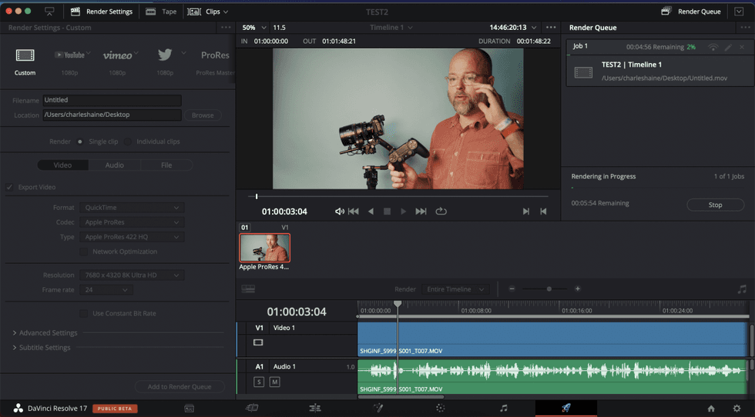Open the Edit page icon
755x417 pixels.
pyautogui.click(x=315, y=408)
